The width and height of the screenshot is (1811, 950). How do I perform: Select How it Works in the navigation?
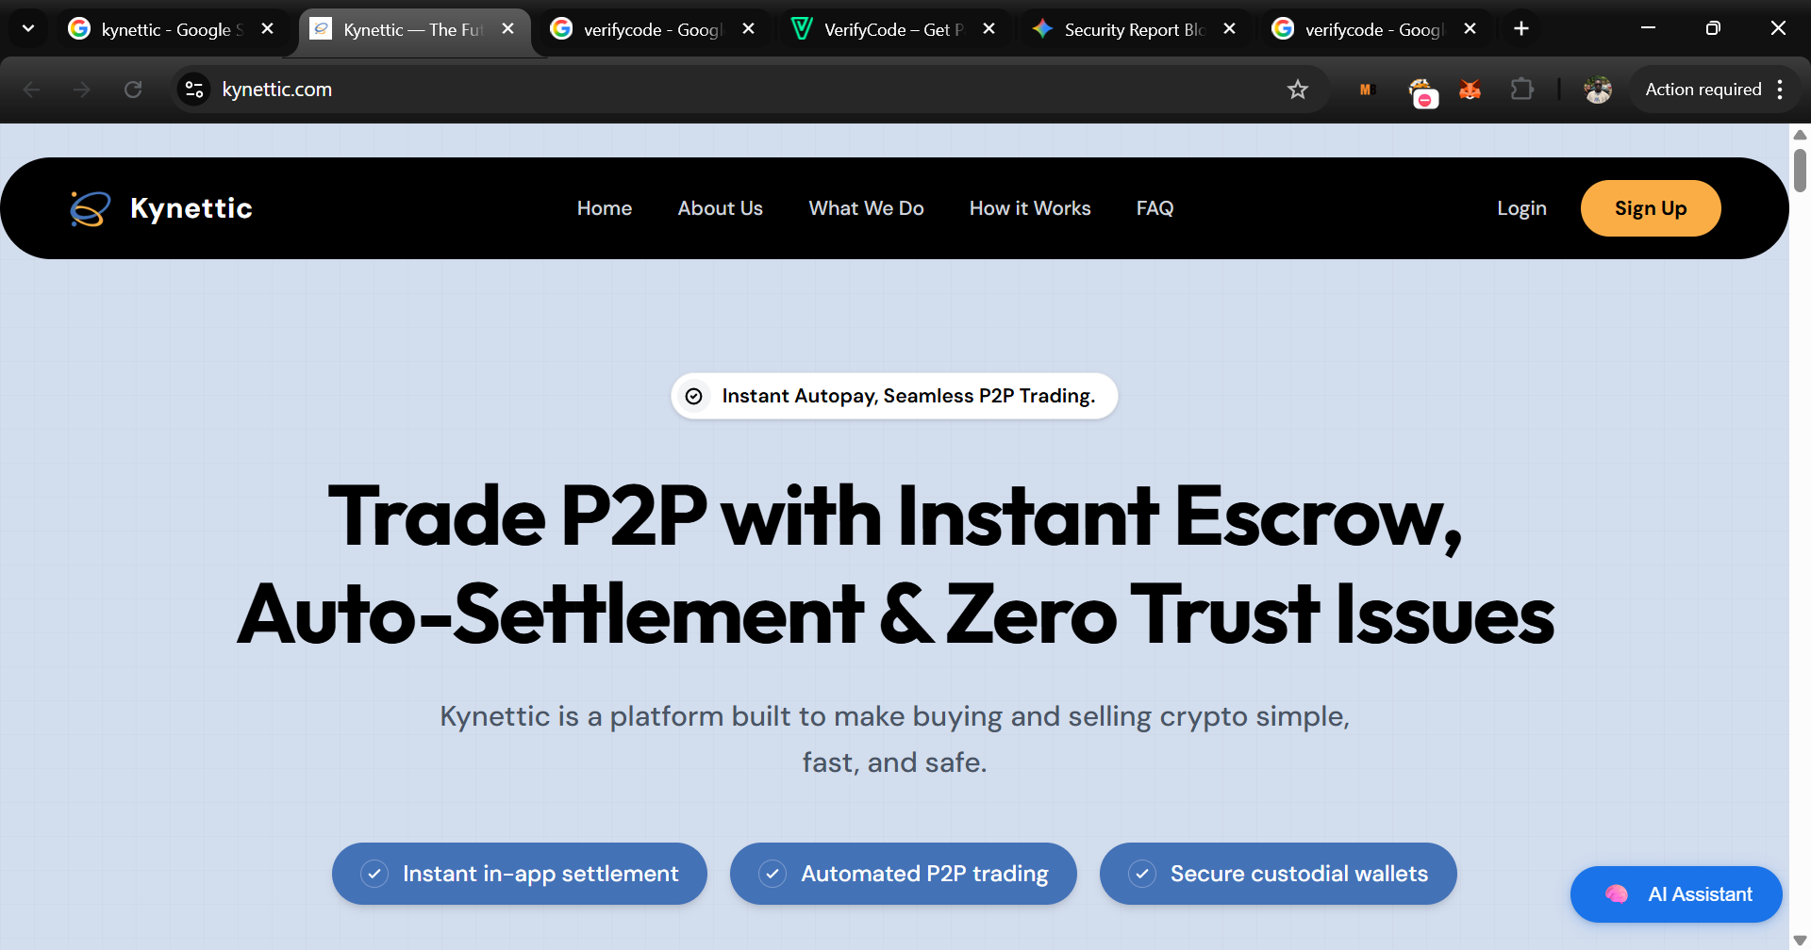point(1030,208)
